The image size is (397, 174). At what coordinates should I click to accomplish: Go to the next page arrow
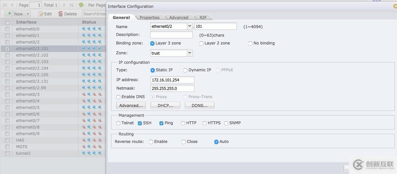point(64,5)
